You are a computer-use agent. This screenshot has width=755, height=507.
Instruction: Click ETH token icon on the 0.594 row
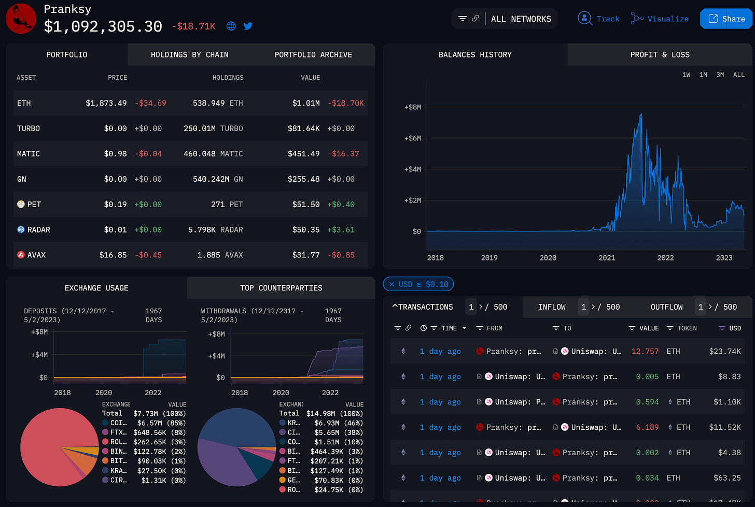[x=670, y=402]
